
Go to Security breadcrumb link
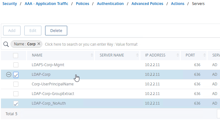click(10, 4)
